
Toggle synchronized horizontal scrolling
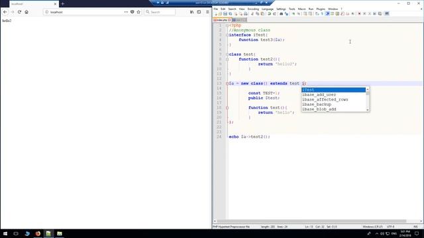pyautogui.click(x=310, y=13)
